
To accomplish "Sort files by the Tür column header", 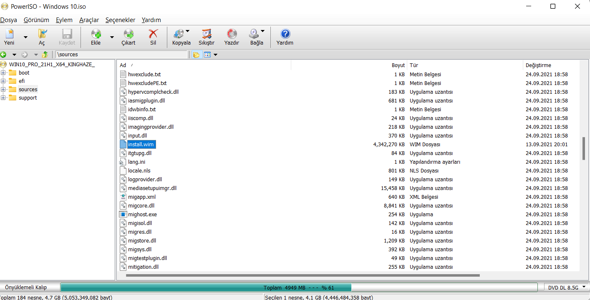I will point(465,65).
